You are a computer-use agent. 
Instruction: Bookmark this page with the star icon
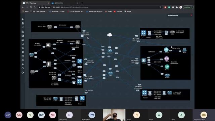tap(161, 7)
